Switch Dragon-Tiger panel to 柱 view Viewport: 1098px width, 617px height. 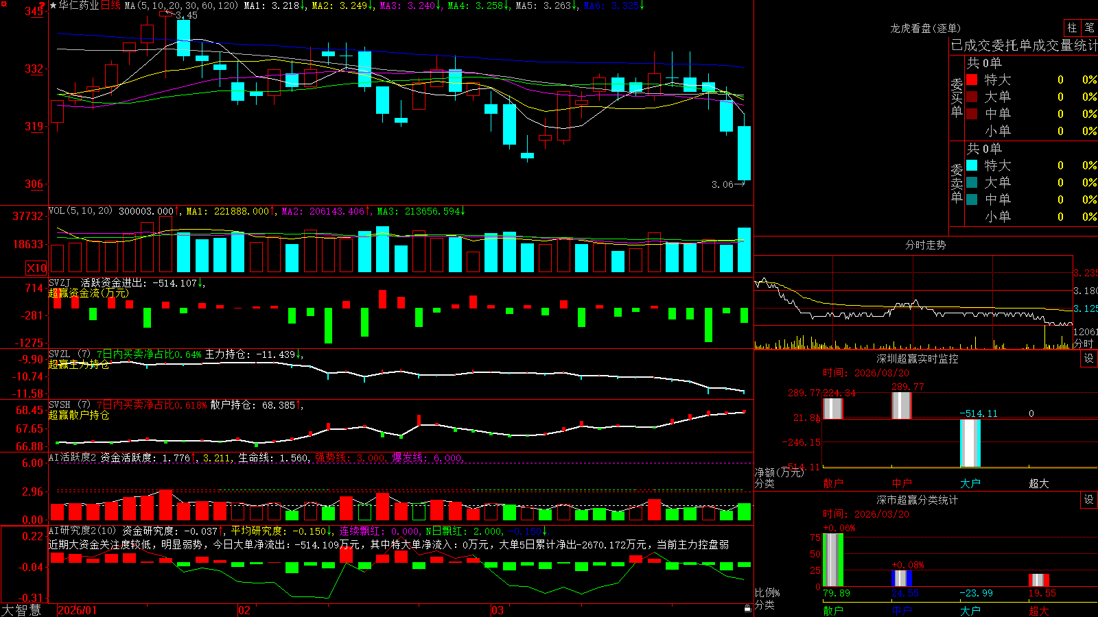coord(1072,27)
